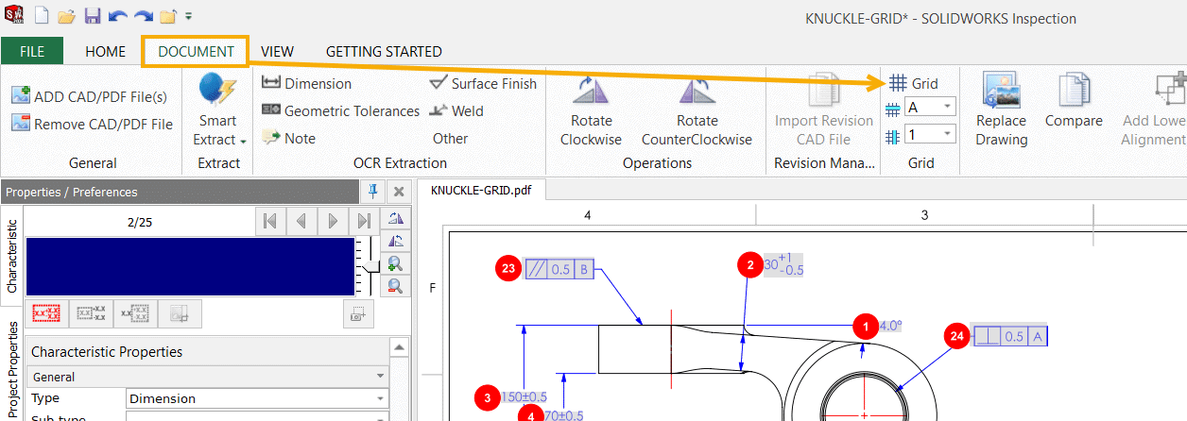Switch to the VIEW ribbon tab

pos(278,51)
